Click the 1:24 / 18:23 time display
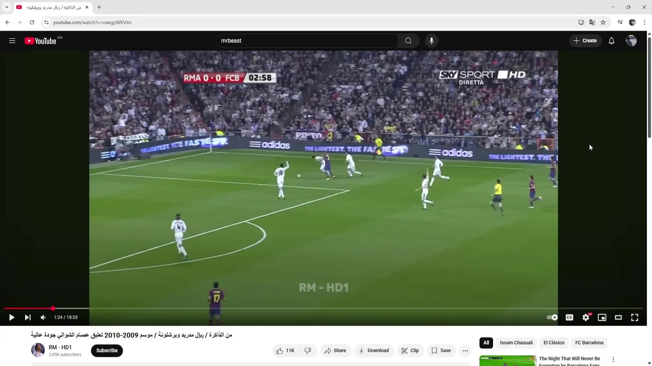The image size is (652, 366). (66, 317)
